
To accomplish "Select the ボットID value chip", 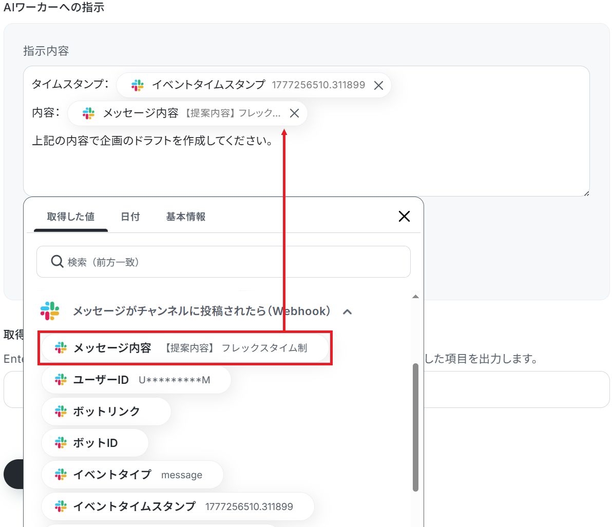I will (x=95, y=443).
